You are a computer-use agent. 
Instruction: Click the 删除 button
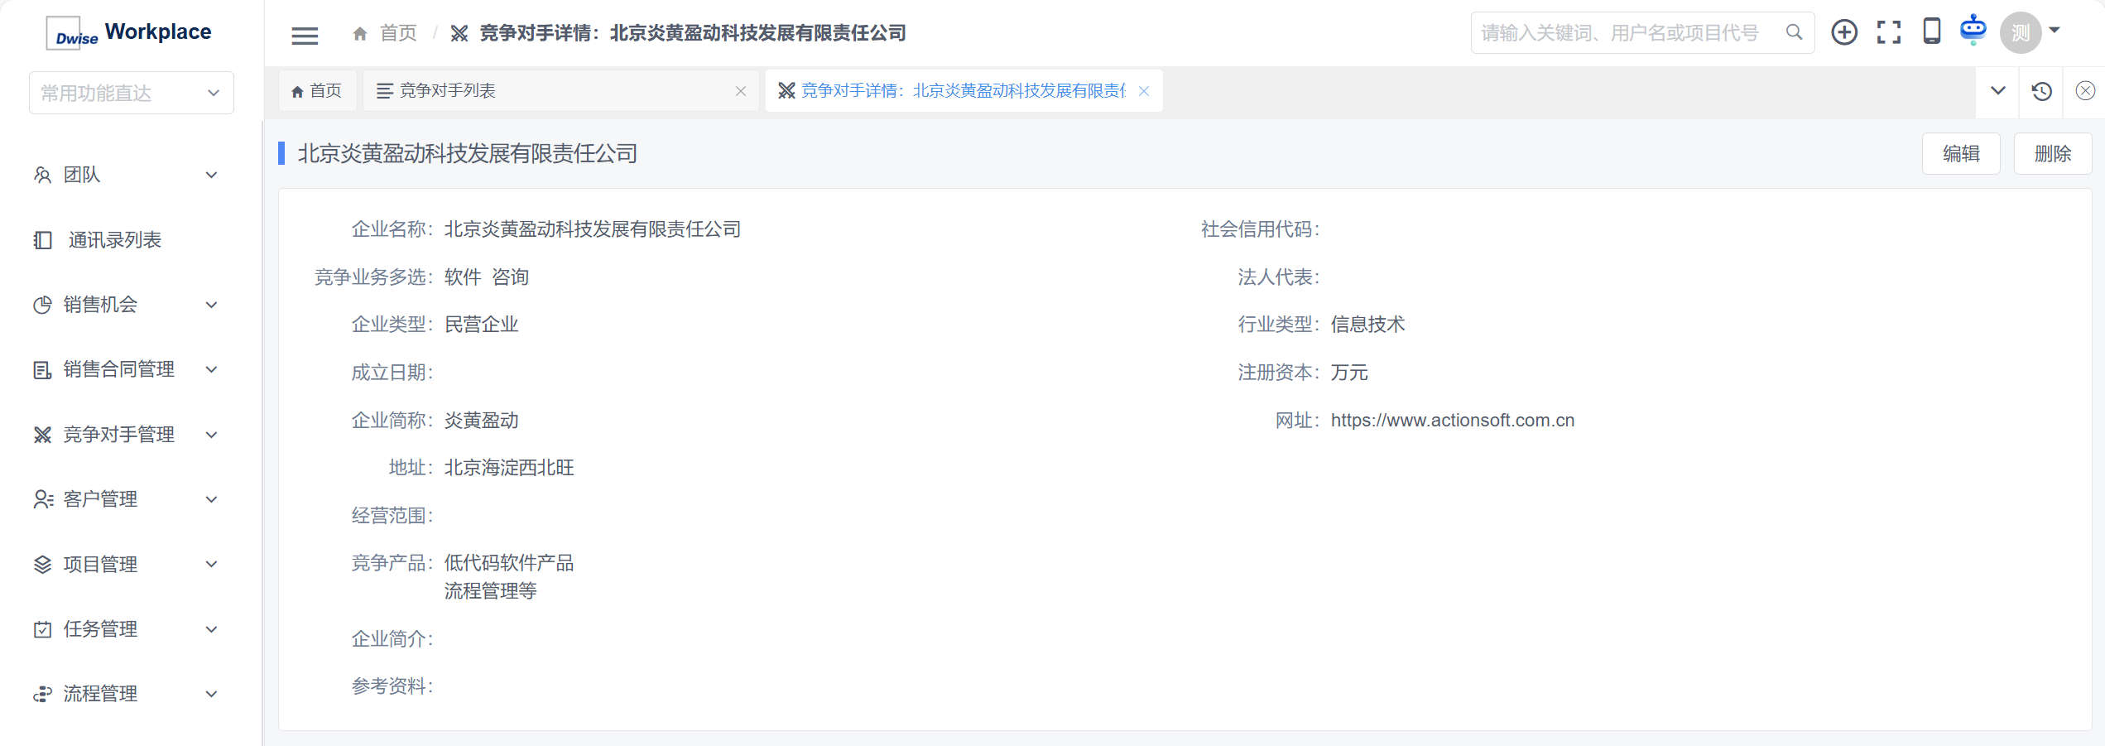point(2053,153)
